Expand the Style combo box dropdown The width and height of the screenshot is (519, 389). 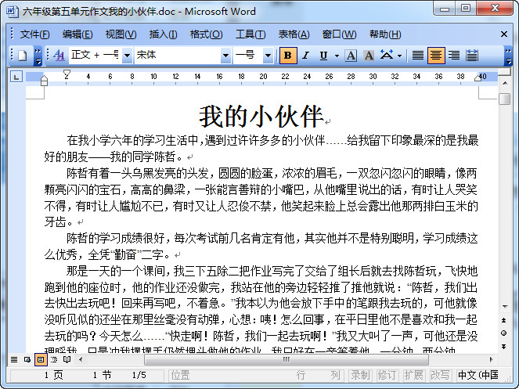coord(127,56)
